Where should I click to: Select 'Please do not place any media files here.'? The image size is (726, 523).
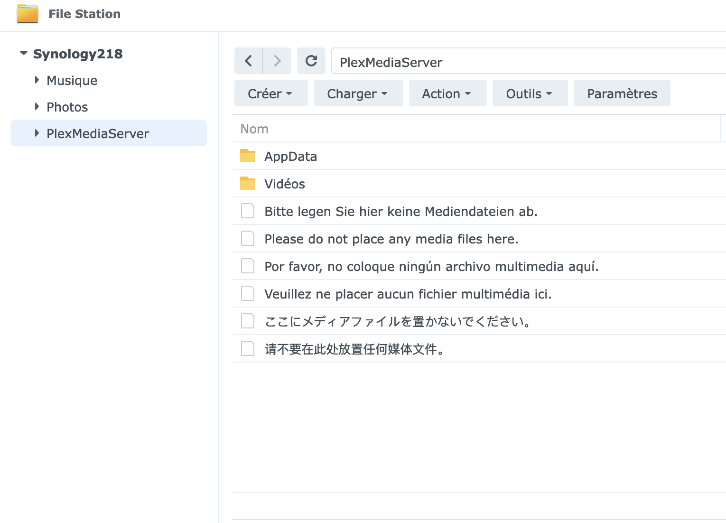pyautogui.click(x=391, y=239)
